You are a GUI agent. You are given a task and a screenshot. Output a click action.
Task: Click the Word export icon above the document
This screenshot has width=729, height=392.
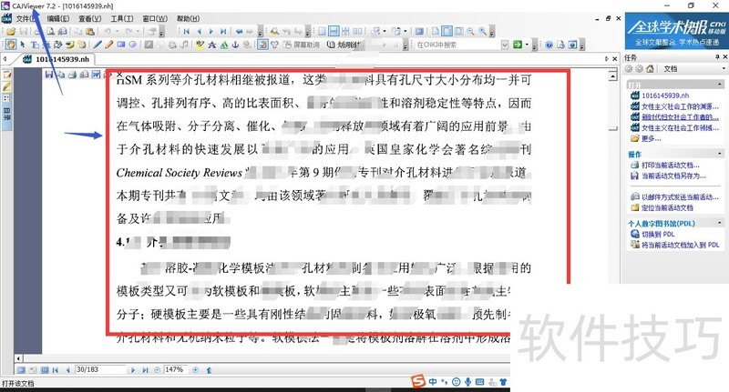[x=96, y=75]
